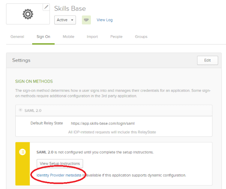Viewport: 226px width, 189px height.
Task: Open the Groups tab
Action: [x=141, y=37]
